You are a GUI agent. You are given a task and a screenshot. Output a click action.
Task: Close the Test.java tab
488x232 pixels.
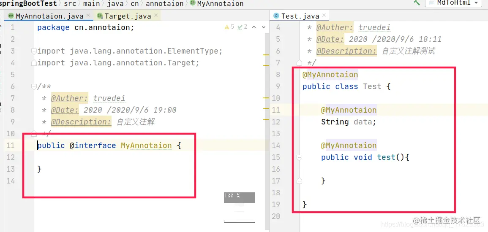324,15
